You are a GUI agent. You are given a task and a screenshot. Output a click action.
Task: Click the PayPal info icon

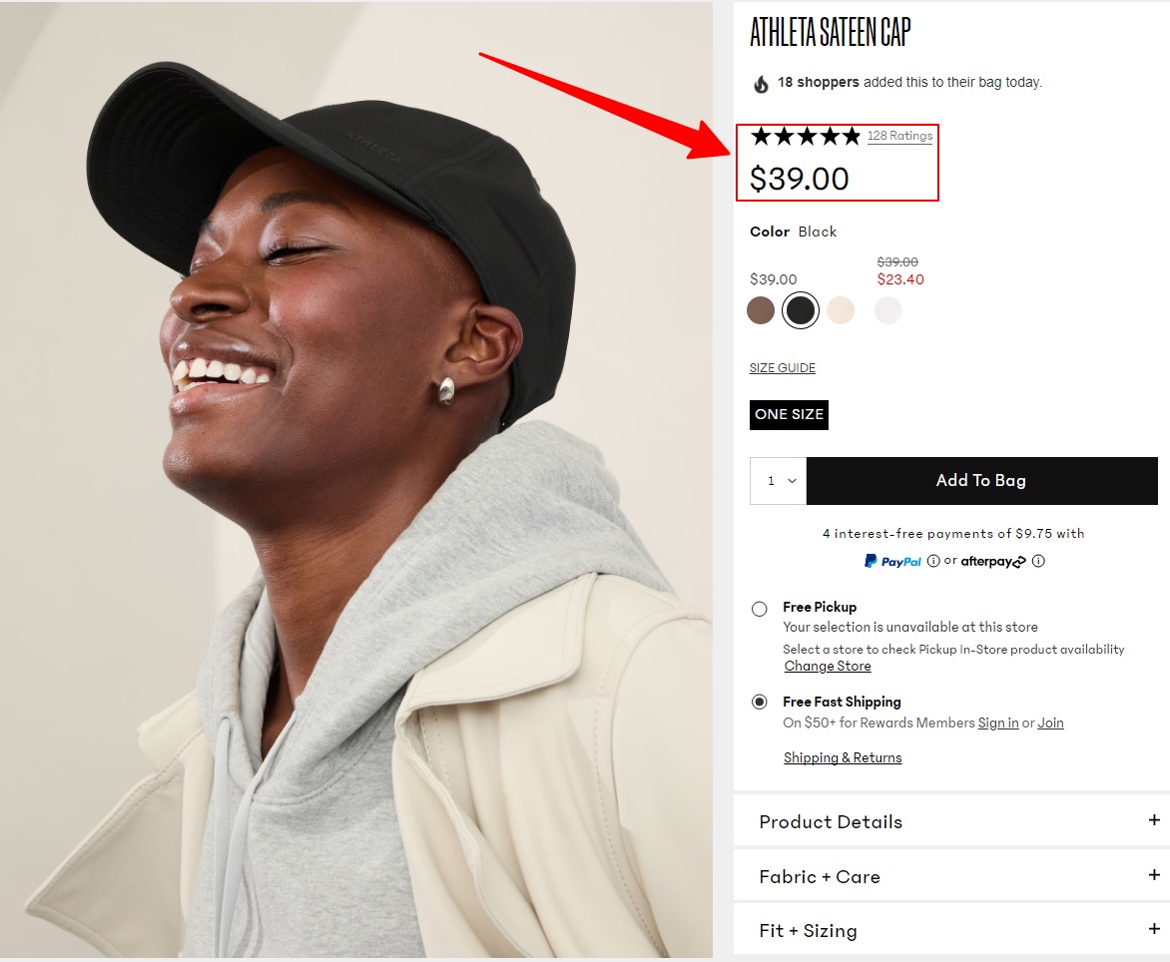pos(933,561)
